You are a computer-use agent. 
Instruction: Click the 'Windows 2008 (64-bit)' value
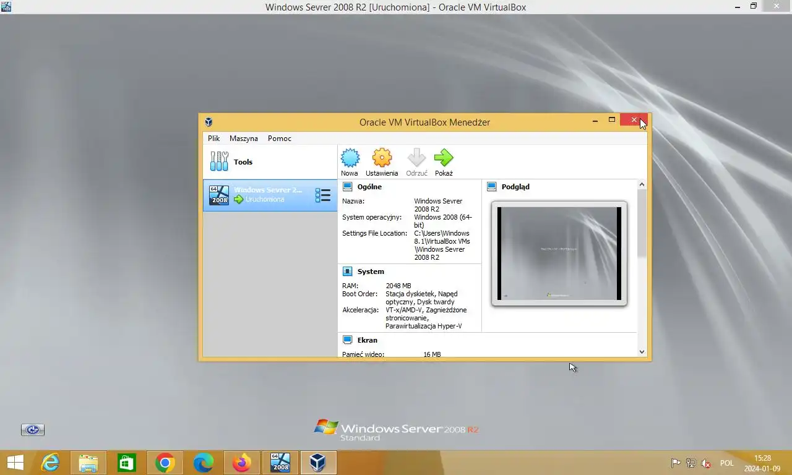pos(443,221)
